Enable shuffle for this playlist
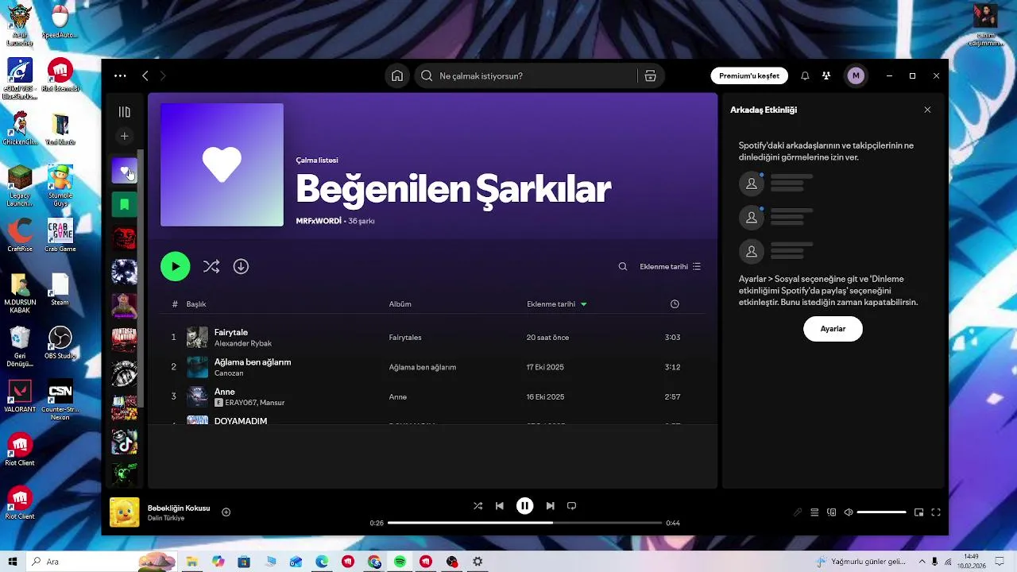Screen dimensions: 1017x572 click(211, 266)
